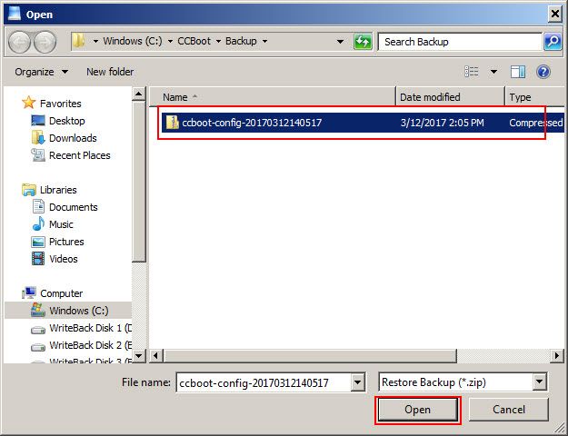
Task: Select the ccboot-config-20170312140517 file name
Action: click(x=252, y=123)
